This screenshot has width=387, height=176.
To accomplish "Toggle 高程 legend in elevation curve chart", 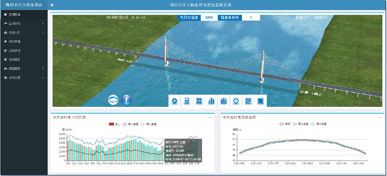I will coord(285,124).
